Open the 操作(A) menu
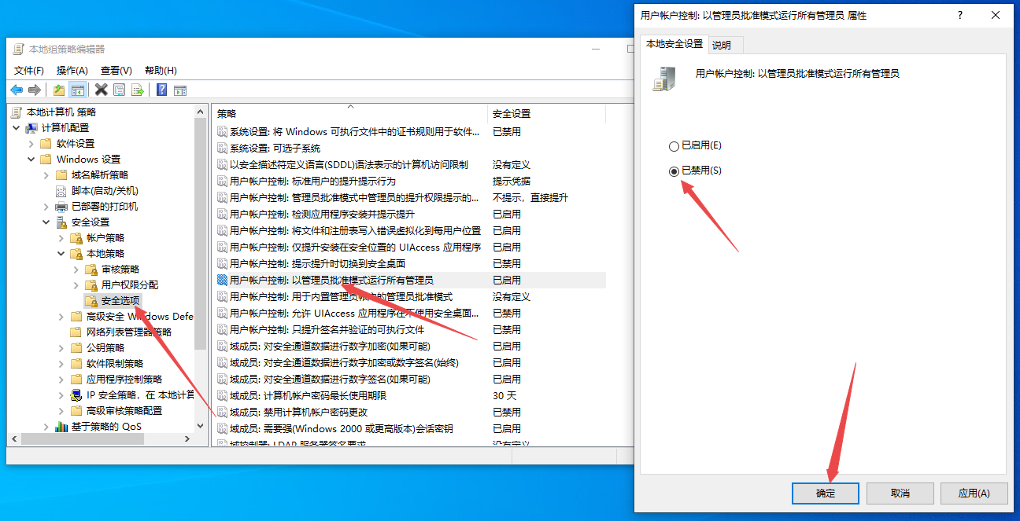Screen dimensions: 1020x521 point(72,70)
